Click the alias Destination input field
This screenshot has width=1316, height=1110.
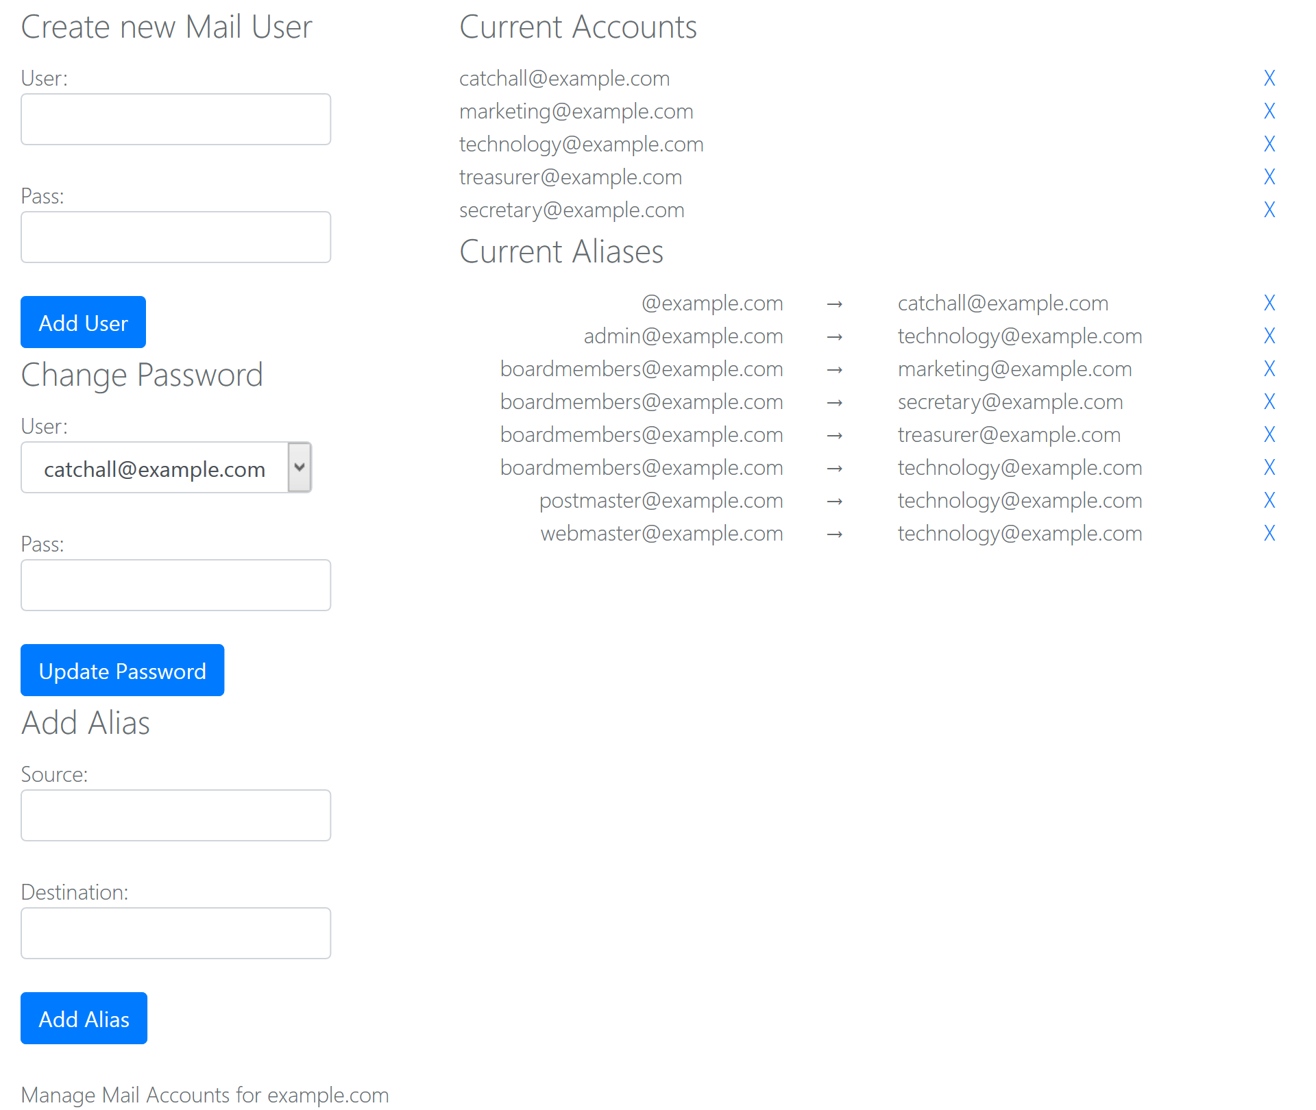pyautogui.click(x=175, y=933)
